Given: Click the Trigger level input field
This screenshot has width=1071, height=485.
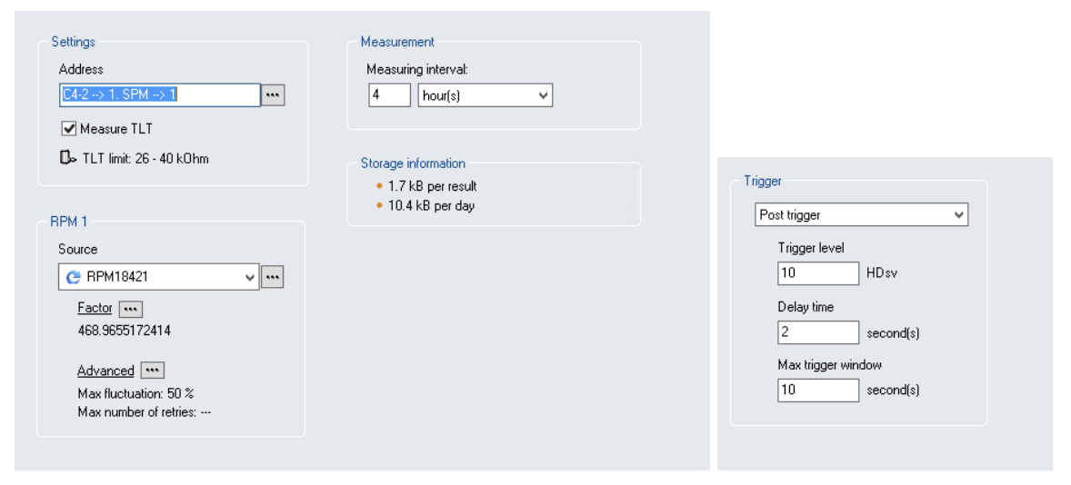Looking at the screenshot, I should click(x=817, y=272).
